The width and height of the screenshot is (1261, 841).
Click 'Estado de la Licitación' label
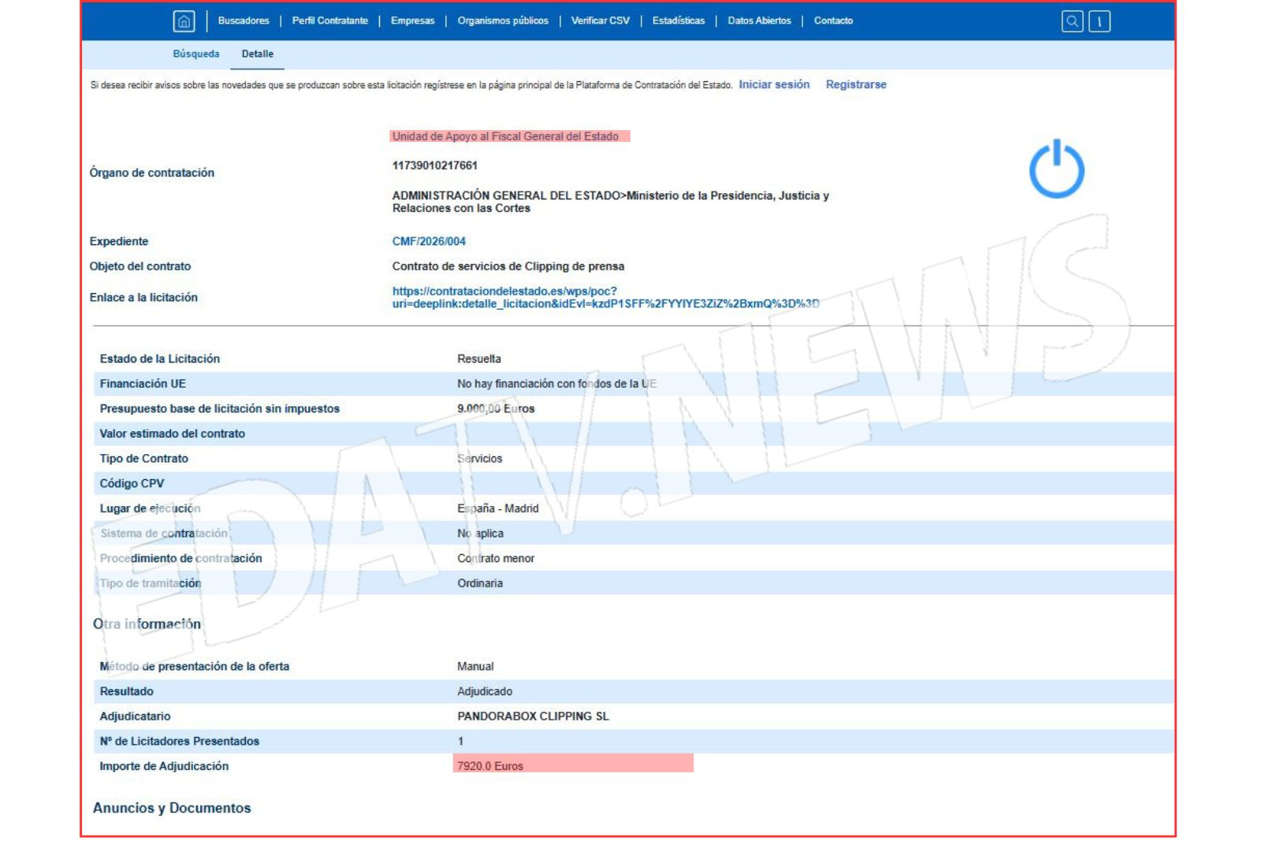tap(160, 359)
